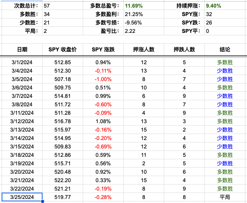
Task: Select closing price 511.28
Action: (x=63, y=113)
